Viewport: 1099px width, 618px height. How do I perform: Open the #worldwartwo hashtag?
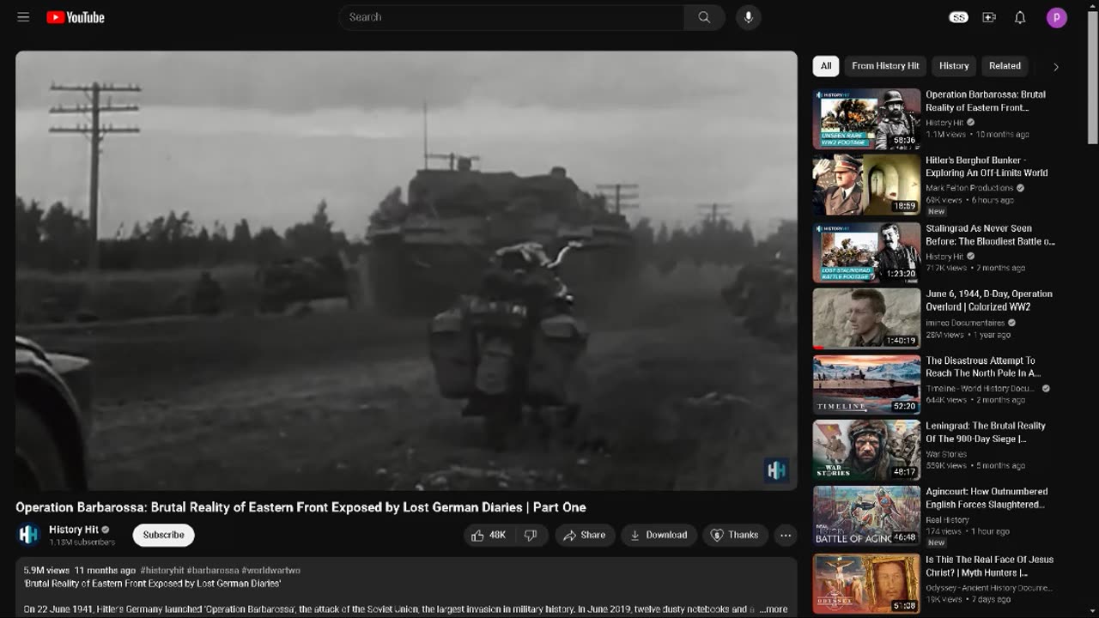point(271,570)
